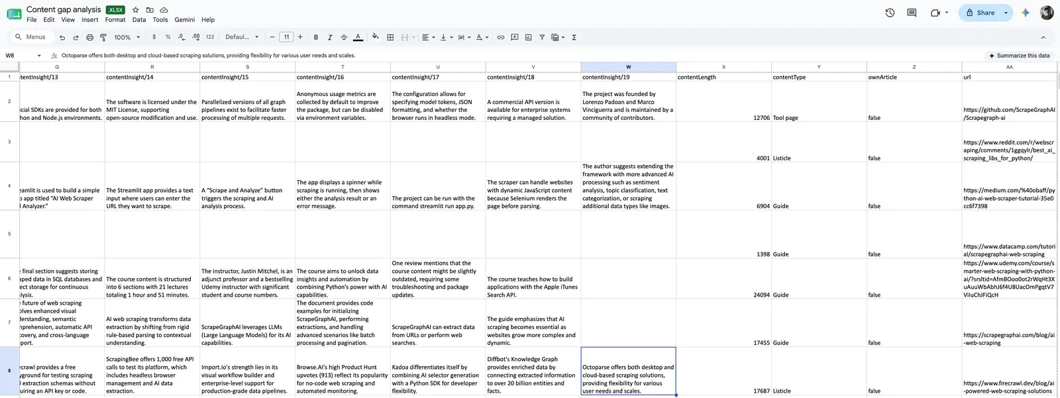
Task: Open the Help menu
Action: click(208, 20)
